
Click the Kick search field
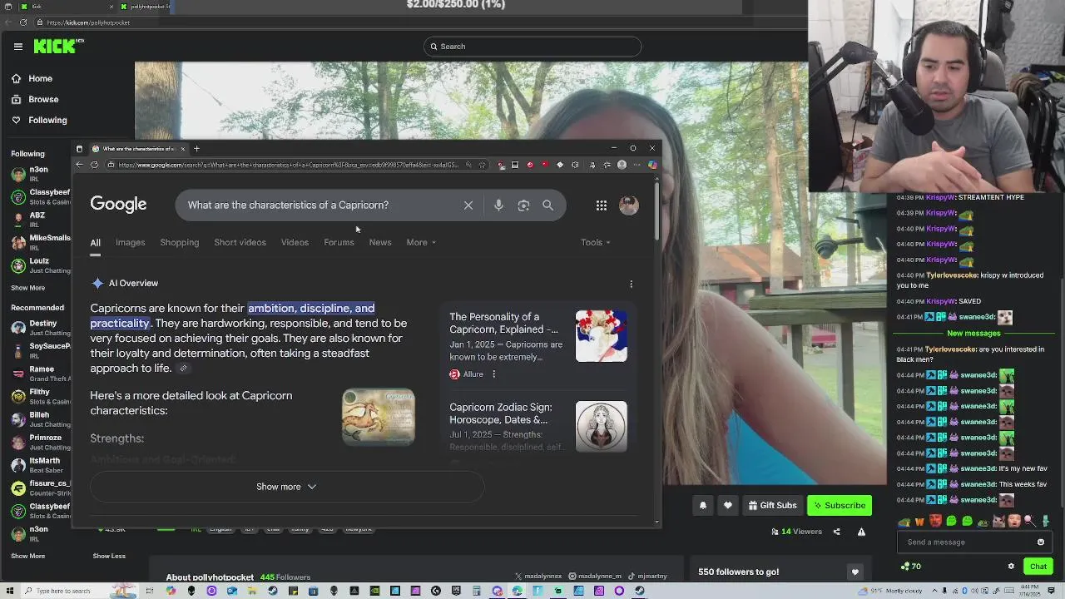pyautogui.click(x=532, y=47)
